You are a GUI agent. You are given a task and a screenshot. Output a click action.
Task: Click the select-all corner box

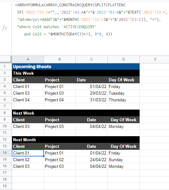6,60
